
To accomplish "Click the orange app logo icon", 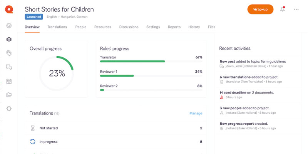I will 9,9.
